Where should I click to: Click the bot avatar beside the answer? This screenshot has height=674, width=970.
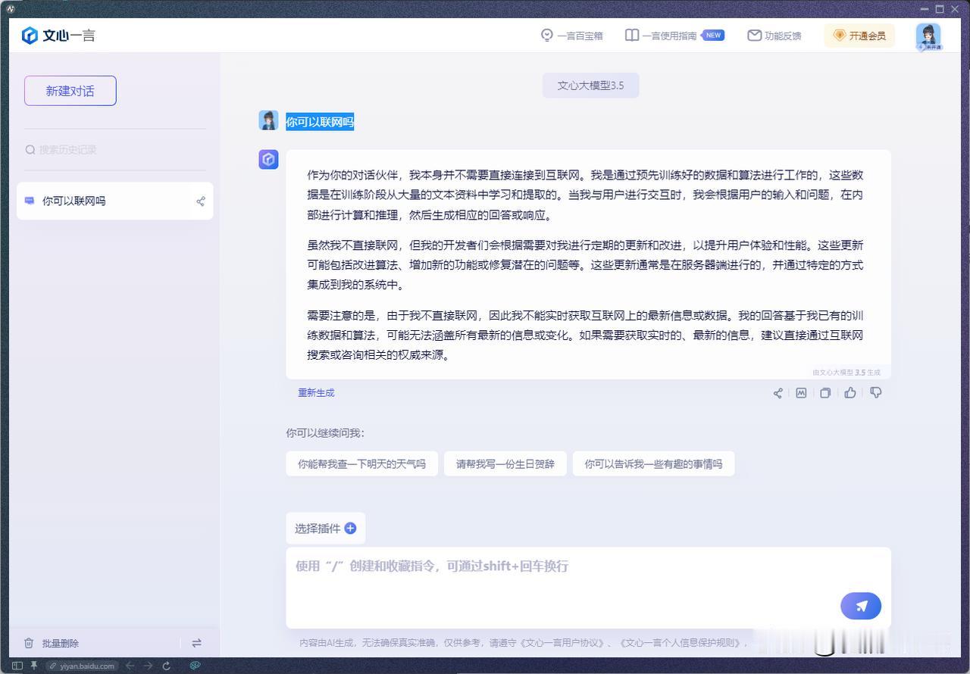[268, 159]
